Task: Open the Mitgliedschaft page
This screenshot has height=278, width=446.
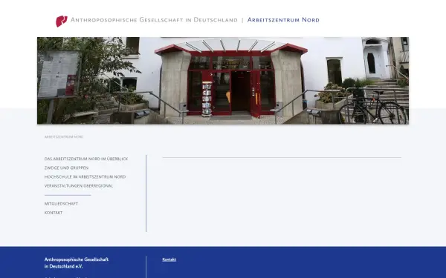Action: pyautogui.click(x=61, y=204)
